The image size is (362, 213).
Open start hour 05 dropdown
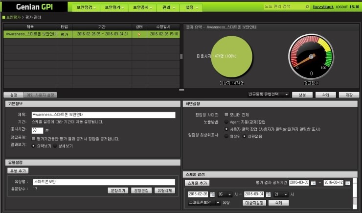pos(225,194)
